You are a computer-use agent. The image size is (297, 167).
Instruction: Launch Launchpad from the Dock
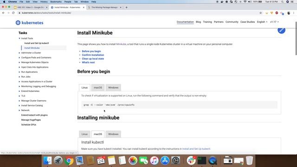pyautogui.click(x=58, y=161)
